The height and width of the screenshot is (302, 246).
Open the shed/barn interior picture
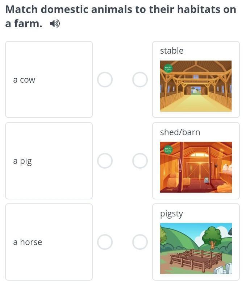196,167
